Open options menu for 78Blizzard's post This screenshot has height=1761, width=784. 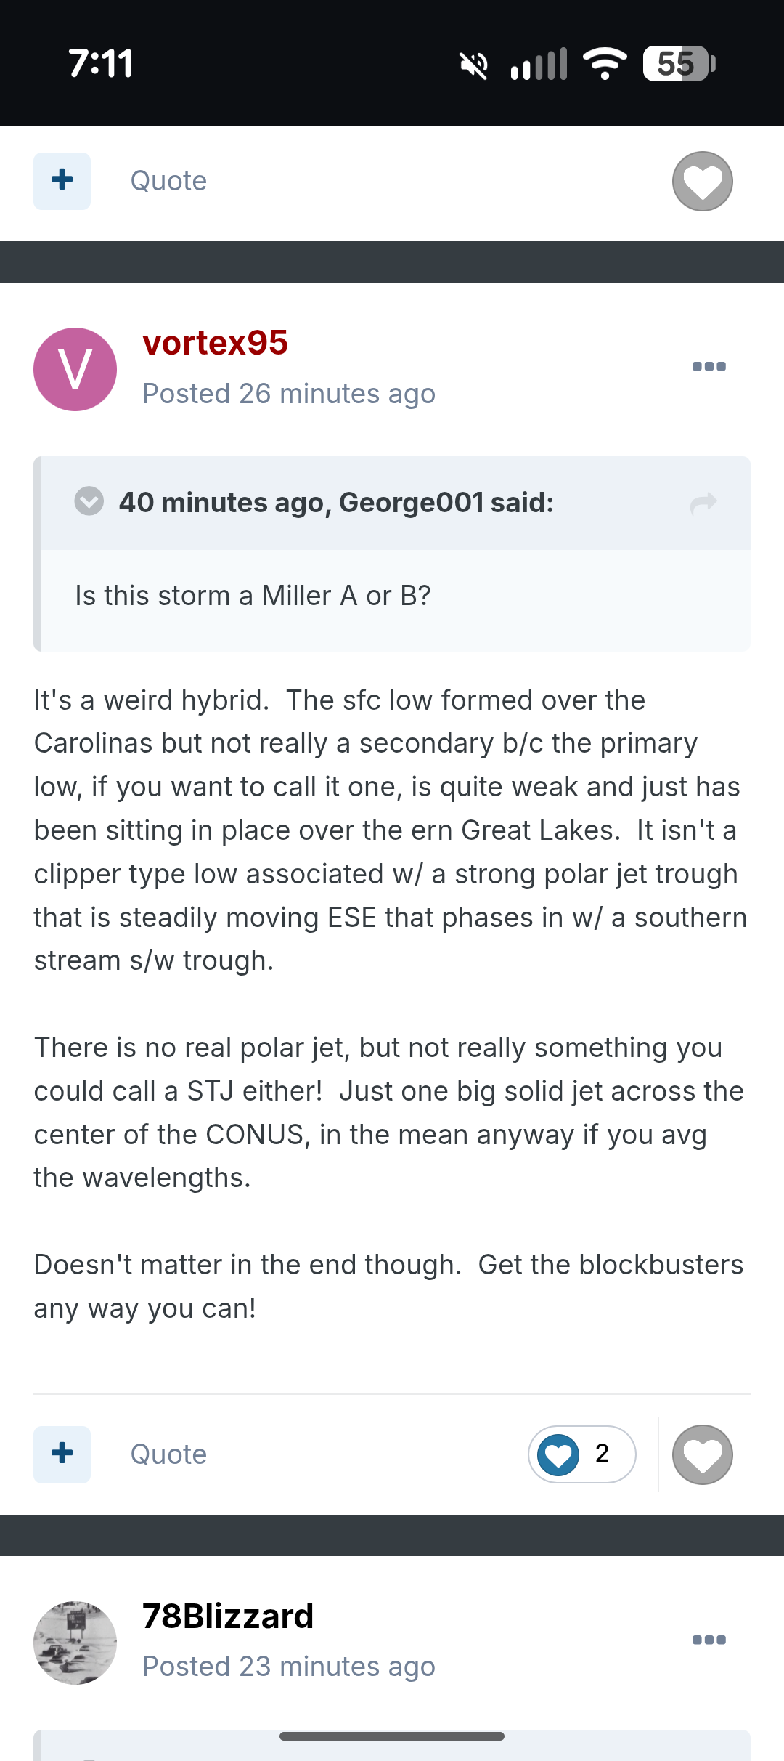709,1640
